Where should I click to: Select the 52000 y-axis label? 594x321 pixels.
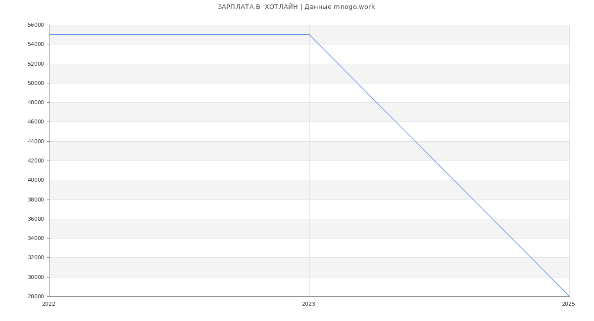click(x=36, y=64)
